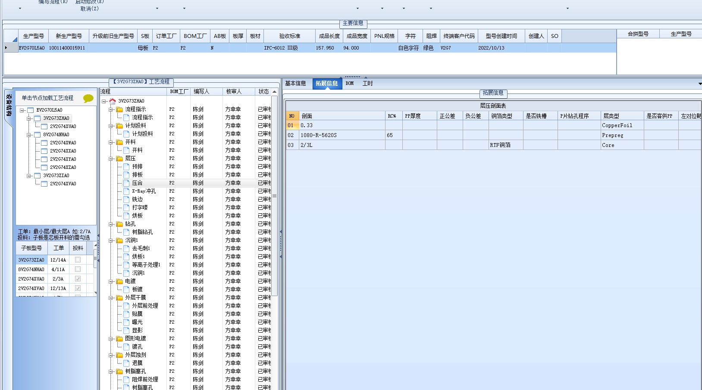Click the CopperFoil layer type cell
Screen dimensions: 702x390
click(x=622, y=125)
